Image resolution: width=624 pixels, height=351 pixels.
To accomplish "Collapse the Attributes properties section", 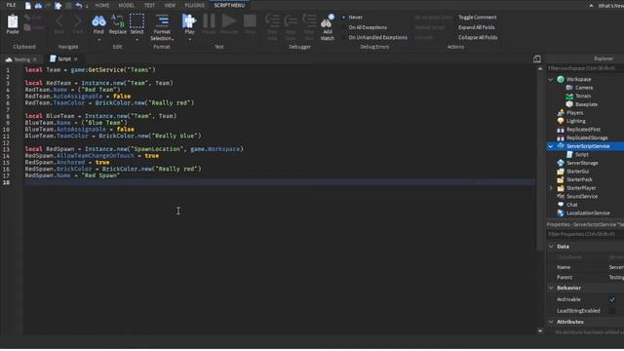I will pyautogui.click(x=551, y=322).
